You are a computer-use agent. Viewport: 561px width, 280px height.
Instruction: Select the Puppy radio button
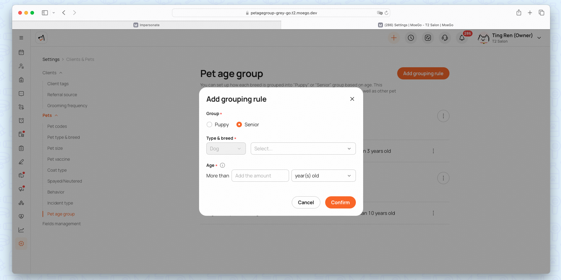209,124
